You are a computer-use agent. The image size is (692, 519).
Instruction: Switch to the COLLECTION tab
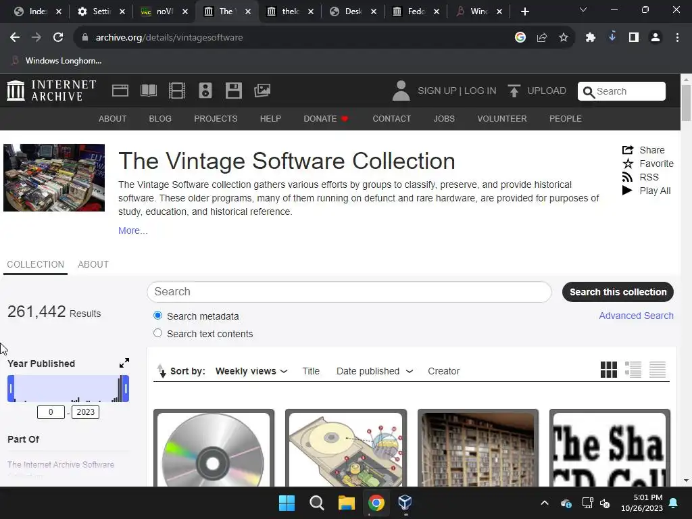pyautogui.click(x=35, y=264)
